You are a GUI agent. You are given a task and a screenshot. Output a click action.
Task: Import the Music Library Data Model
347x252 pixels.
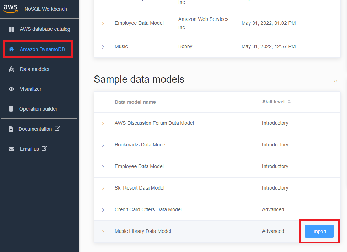[319, 231]
